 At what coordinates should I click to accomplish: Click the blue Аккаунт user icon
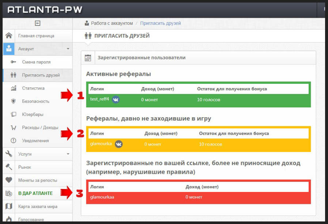tap(9, 49)
